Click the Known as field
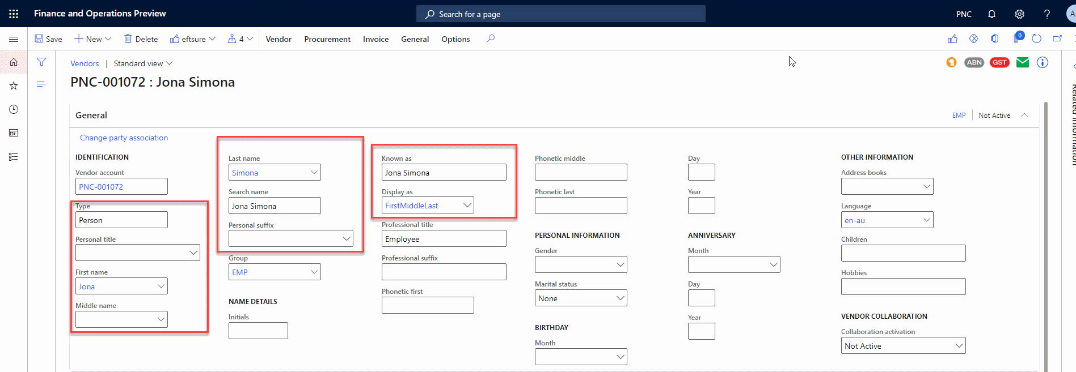Image resolution: width=1076 pixels, height=372 pixels. click(x=444, y=172)
